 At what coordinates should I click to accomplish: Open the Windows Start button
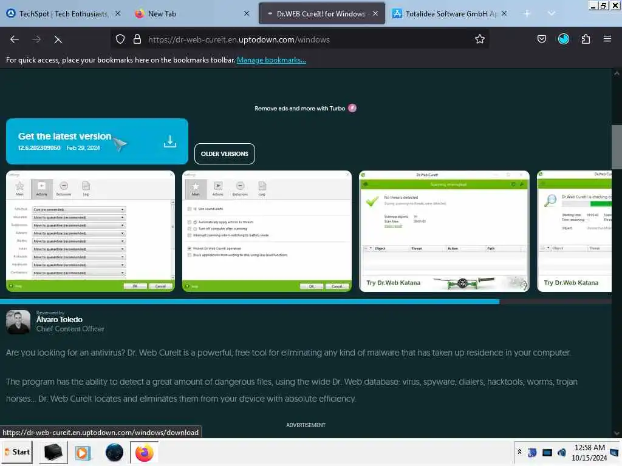(x=18, y=451)
